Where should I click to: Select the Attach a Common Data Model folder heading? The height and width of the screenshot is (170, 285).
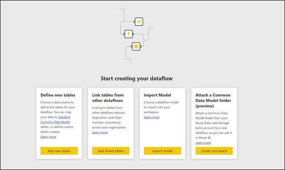point(213,100)
